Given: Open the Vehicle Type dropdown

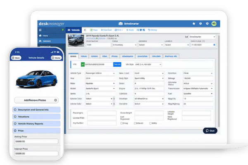Looking at the screenshot, I should (100, 73).
